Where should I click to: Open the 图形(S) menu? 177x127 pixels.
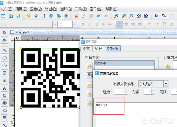tap(66, 9)
